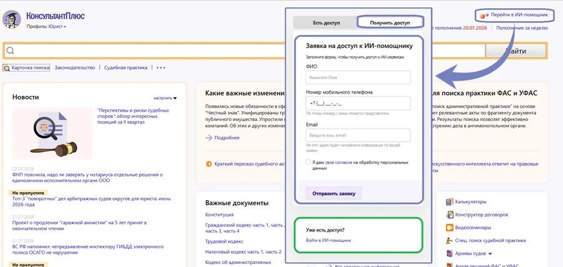
Task: Open the Калькуляторы link
Action: click(x=470, y=202)
